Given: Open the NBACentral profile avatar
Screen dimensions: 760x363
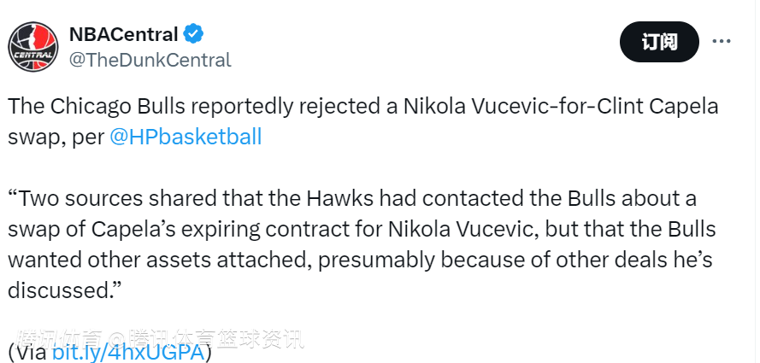Looking at the screenshot, I should coord(33,46).
